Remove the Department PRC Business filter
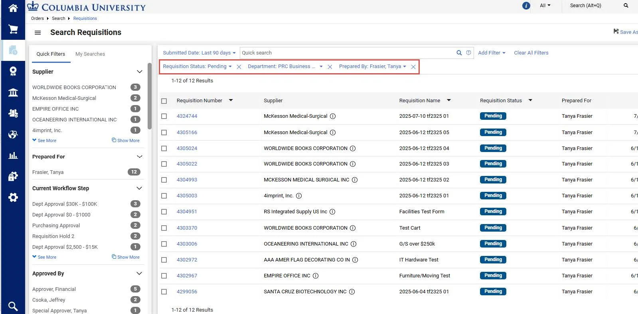 (330, 67)
